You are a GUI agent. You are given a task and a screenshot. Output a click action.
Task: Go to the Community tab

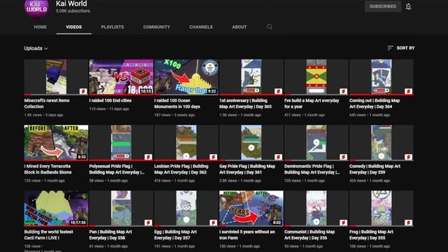157,27
